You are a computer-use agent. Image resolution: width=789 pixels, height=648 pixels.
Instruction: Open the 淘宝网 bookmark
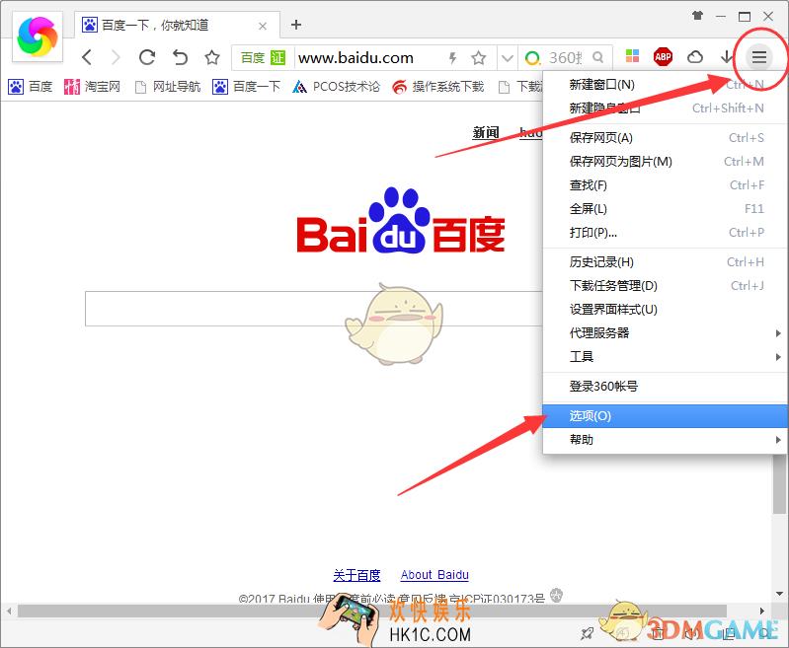click(93, 87)
